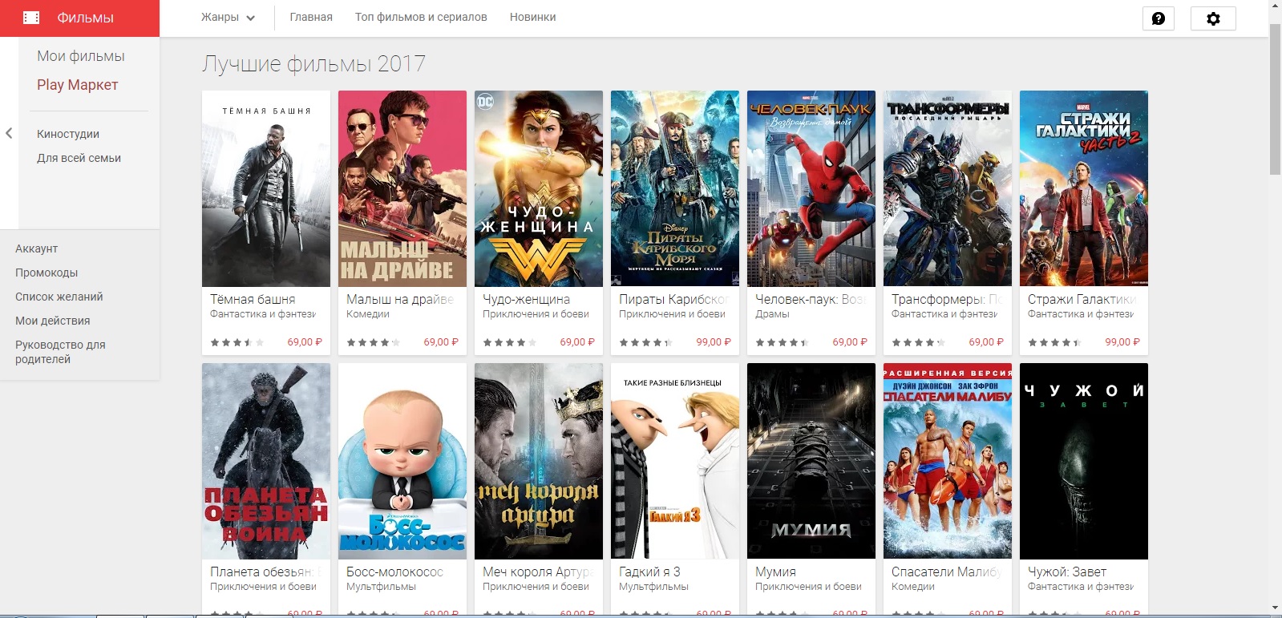Open Киностудии section
Screen dimensions: 1282x618
tap(68, 134)
